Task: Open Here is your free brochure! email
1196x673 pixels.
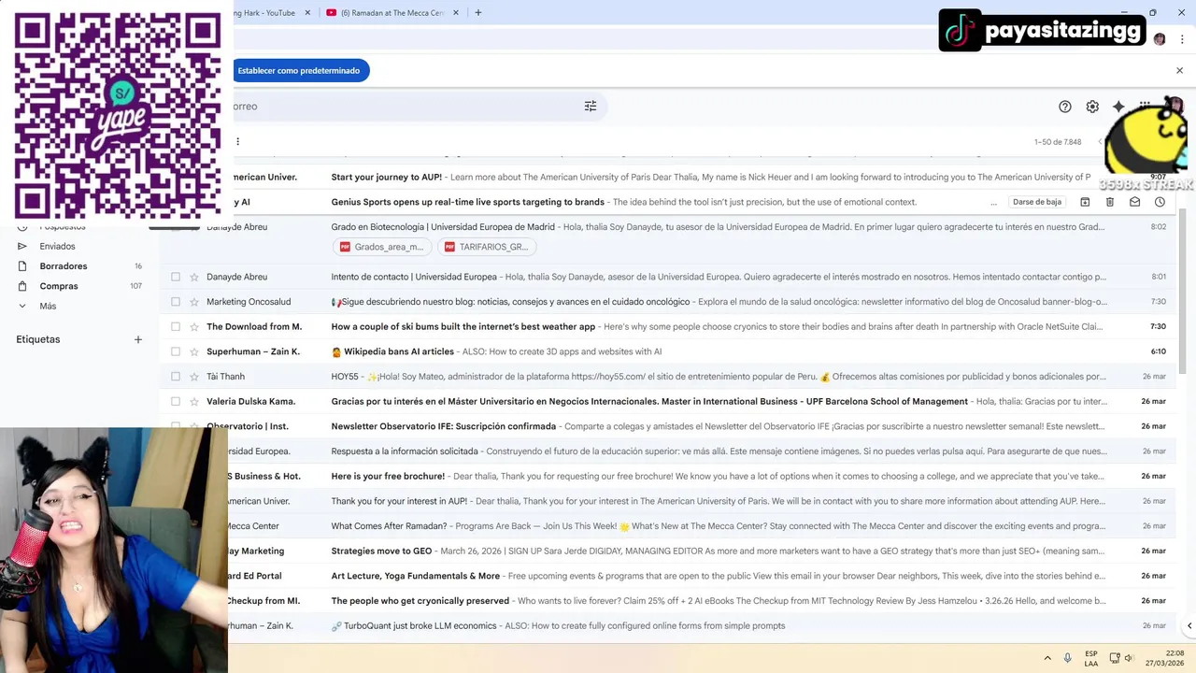Action: [x=388, y=477]
